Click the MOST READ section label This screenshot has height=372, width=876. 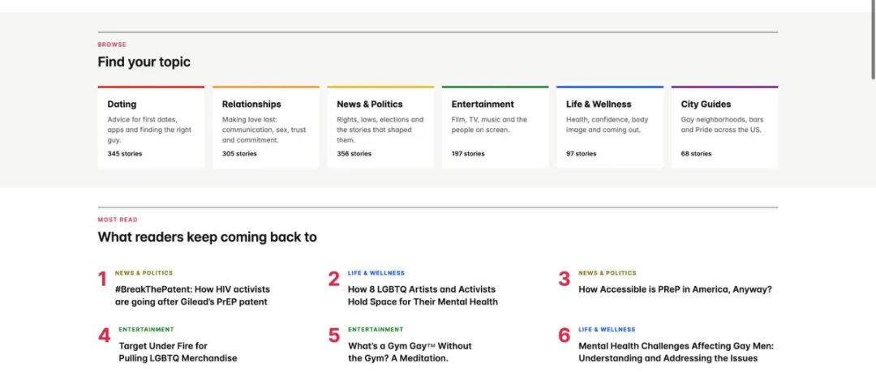pos(118,220)
